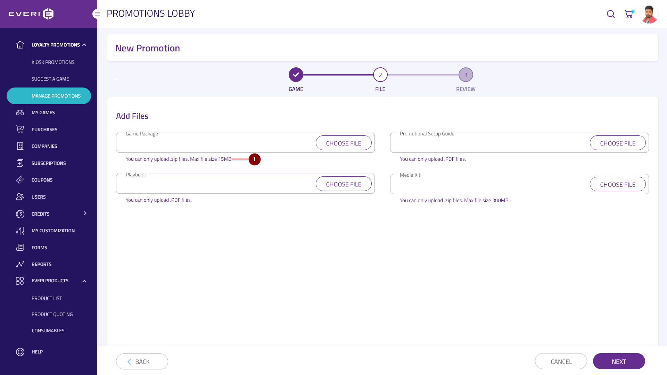
Task: Collapse the Loyalty Promotions section
Action: click(x=84, y=45)
